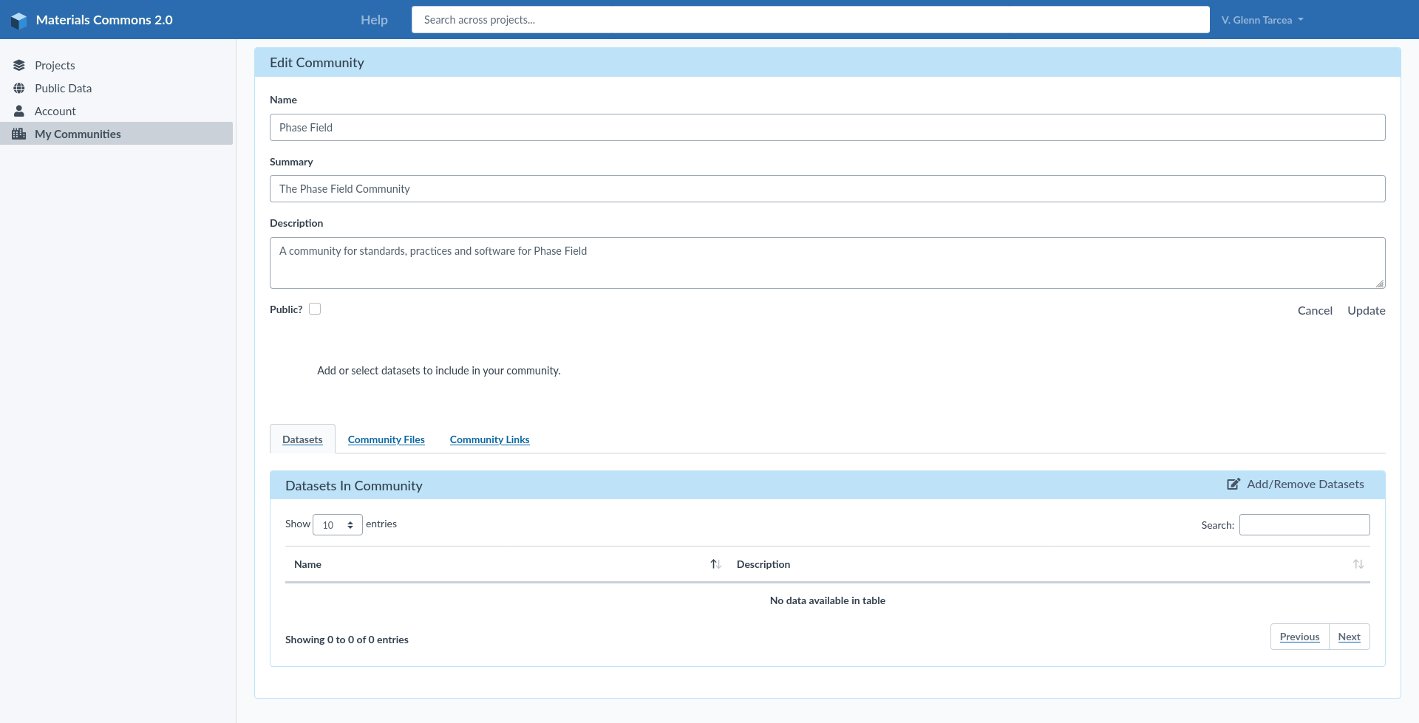Click the Materials Commons cube logo icon

click(x=19, y=20)
